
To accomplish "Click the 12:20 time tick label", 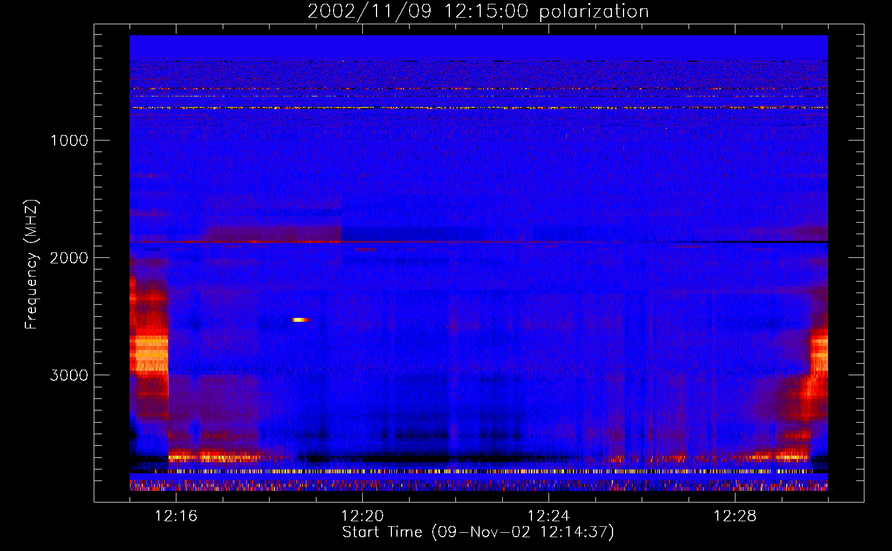I will tap(362, 516).
